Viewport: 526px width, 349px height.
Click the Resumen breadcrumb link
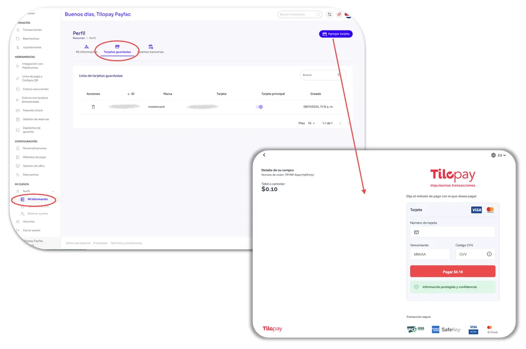[79, 38]
